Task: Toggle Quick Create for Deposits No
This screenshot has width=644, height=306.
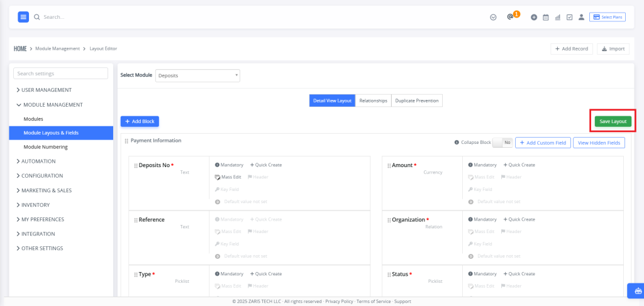Action: point(266,165)
